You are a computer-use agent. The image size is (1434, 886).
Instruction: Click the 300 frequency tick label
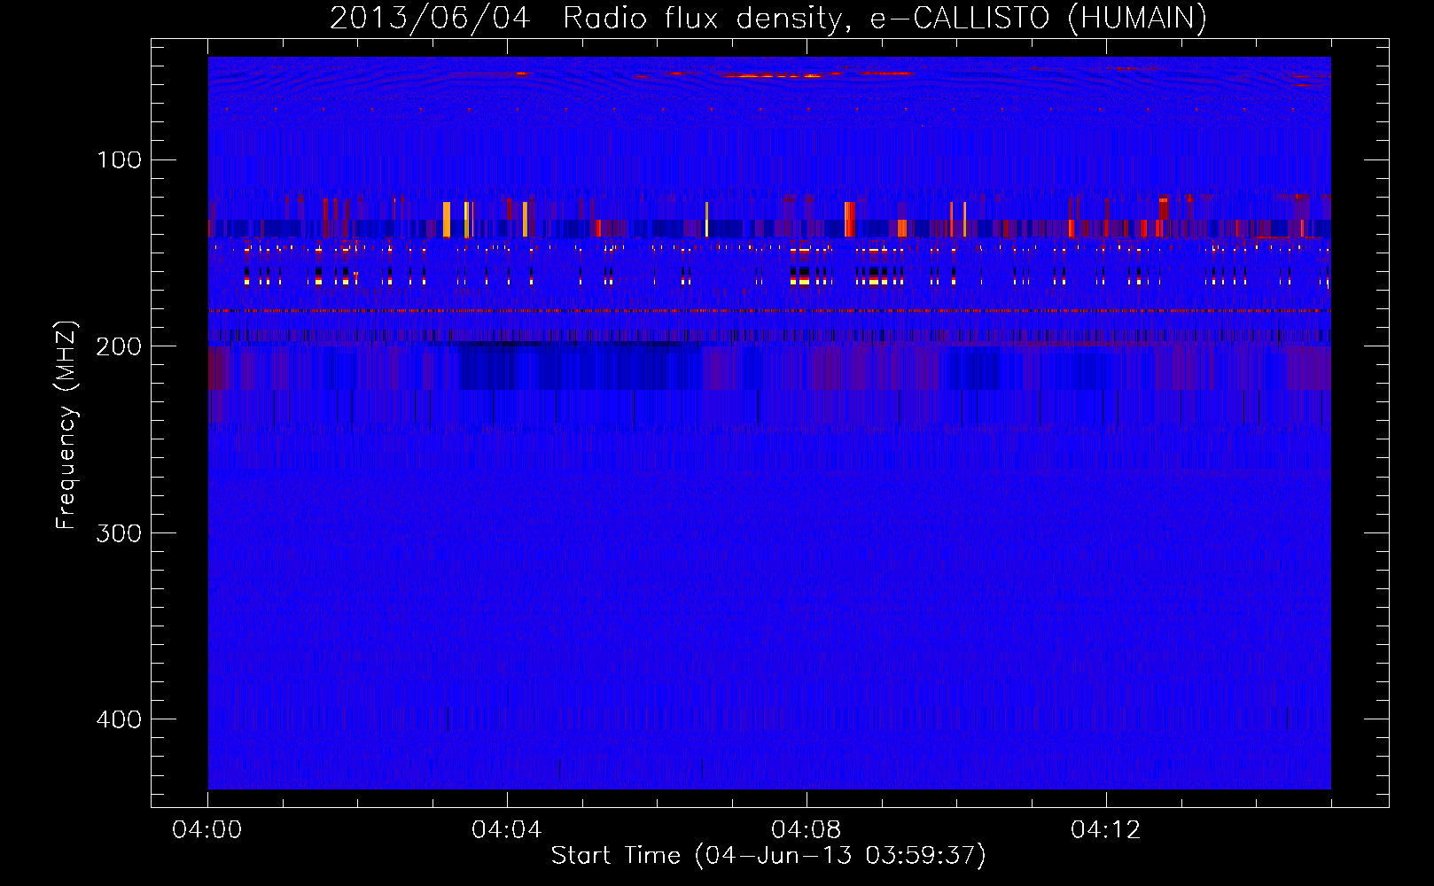click(x=119, y=532)
